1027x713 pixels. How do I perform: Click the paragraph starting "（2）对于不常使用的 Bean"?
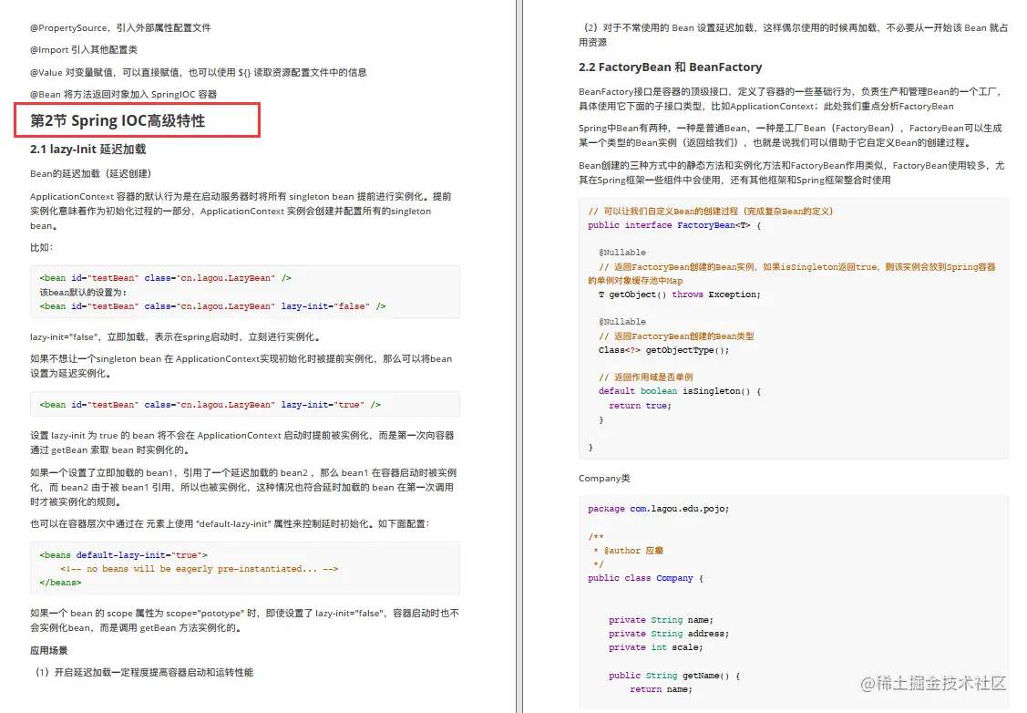pyautogui.click(x=793, y=35)
